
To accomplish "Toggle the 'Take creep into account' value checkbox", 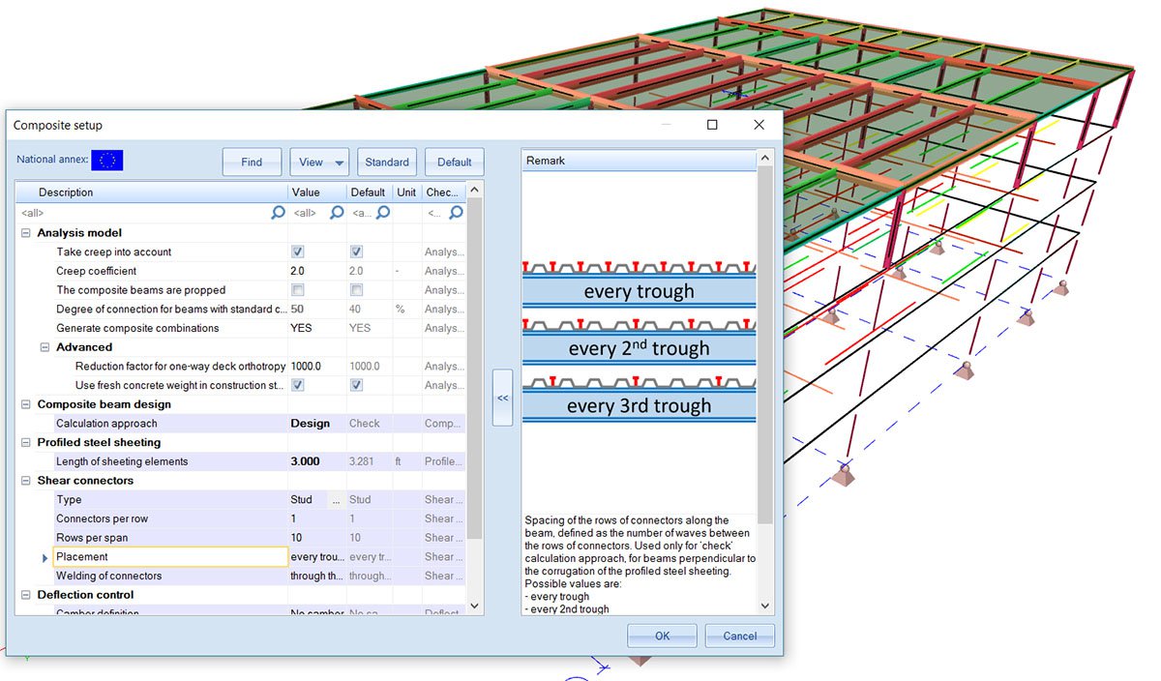I will [298, 252].
